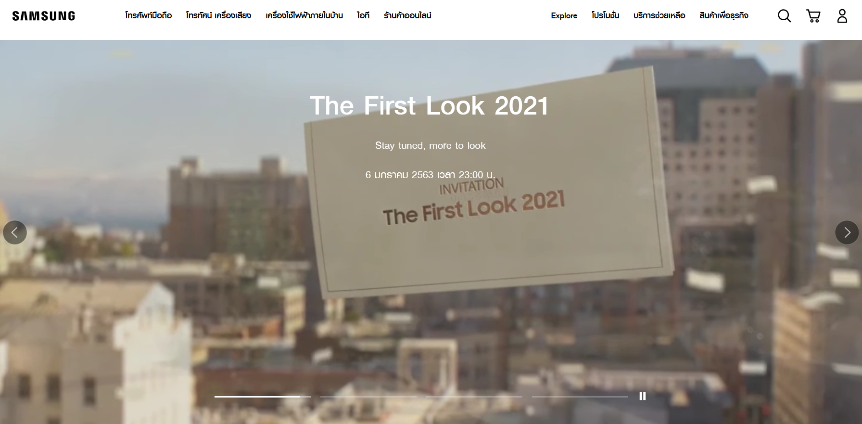This screenshot has width=862, height=424.
Task: Open the user account icon
Action: [x=842, y=16]
